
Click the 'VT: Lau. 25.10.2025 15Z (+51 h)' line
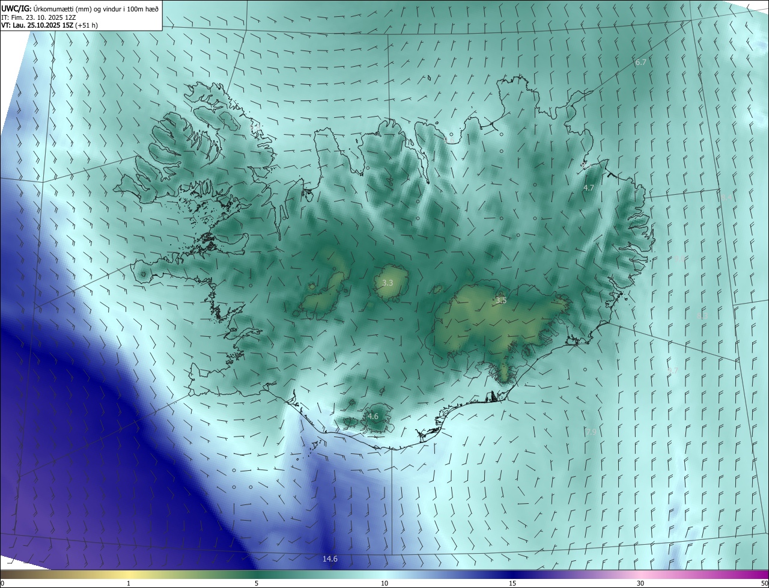49,25
